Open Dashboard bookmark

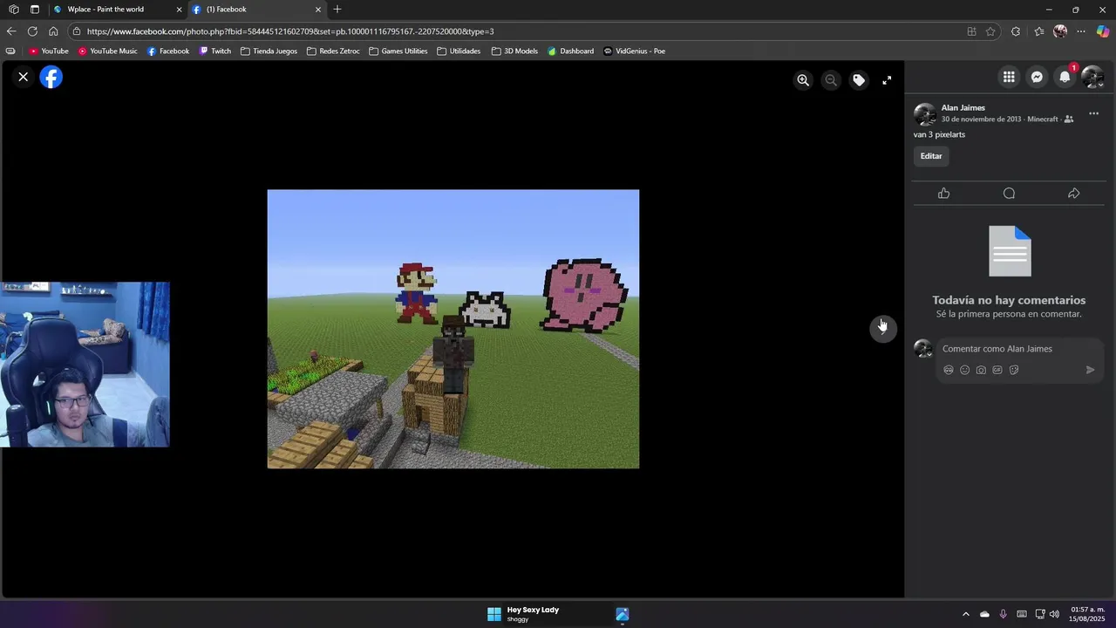(x=571, y=51)
